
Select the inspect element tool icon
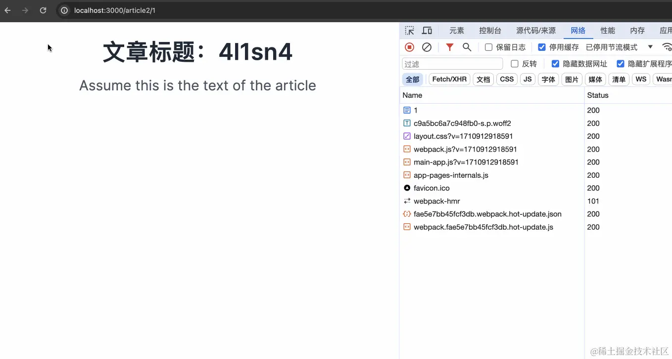point(409,30)
